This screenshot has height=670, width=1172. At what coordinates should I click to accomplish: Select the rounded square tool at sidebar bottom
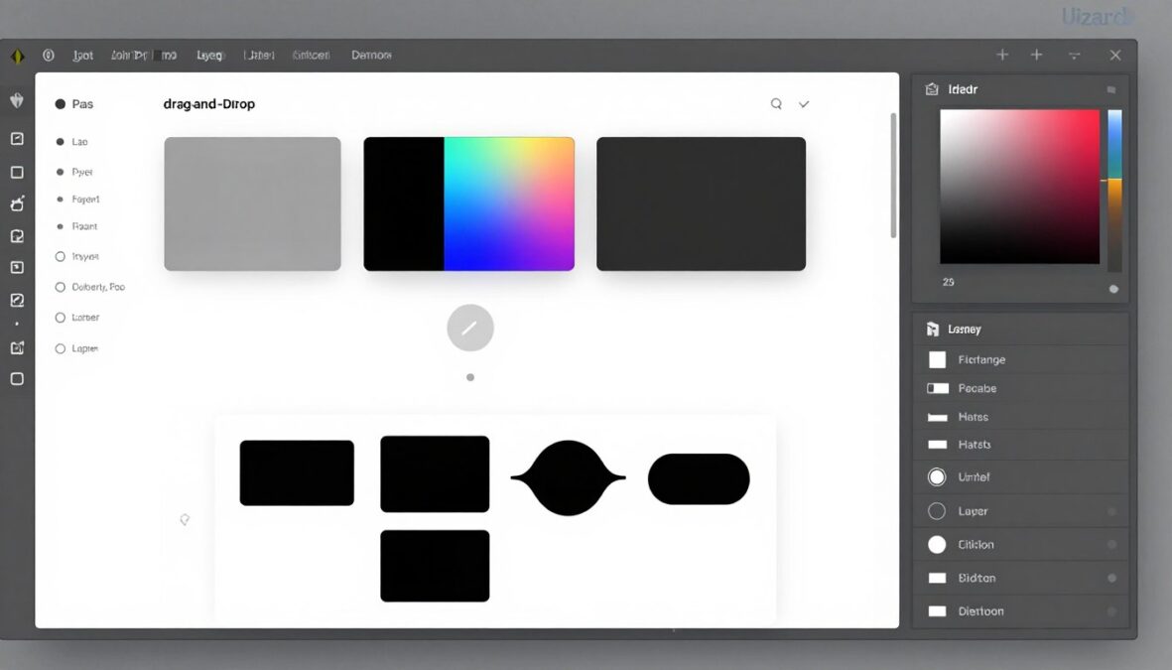tap(17, 379)
